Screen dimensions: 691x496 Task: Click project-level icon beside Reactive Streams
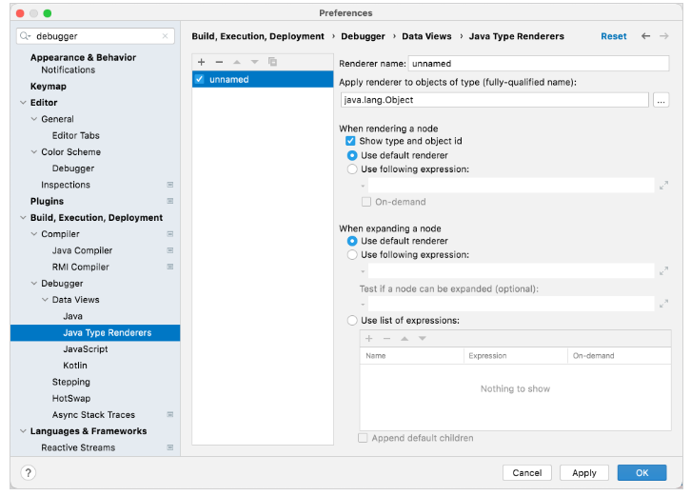click(170, 447)
